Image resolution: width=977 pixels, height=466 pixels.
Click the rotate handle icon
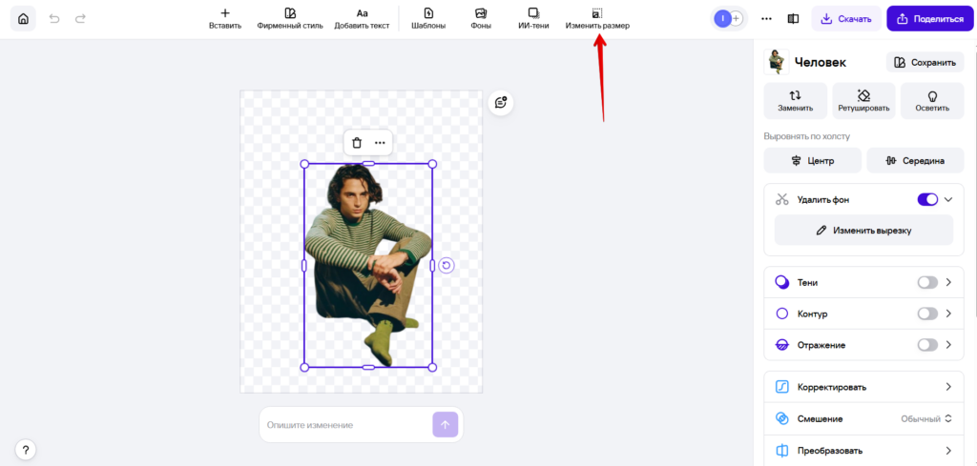click(x=447, y=266)
